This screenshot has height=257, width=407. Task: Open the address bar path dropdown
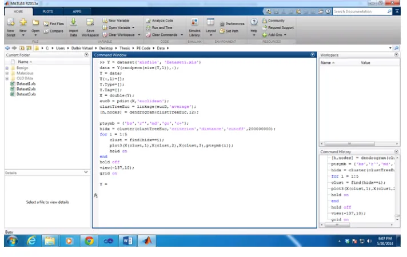(390, 48)
